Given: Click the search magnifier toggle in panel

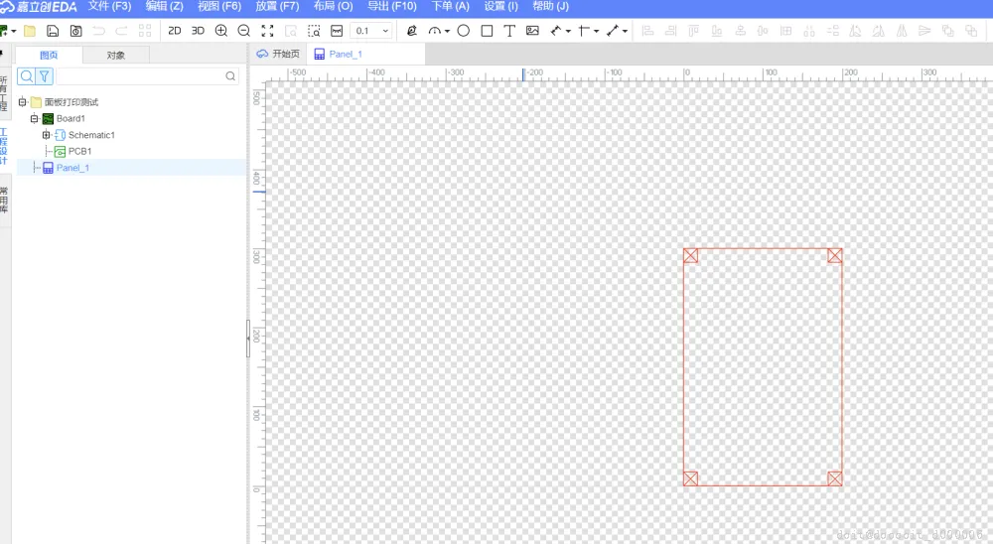Looking at the screenshot, I should click(26, 76).
